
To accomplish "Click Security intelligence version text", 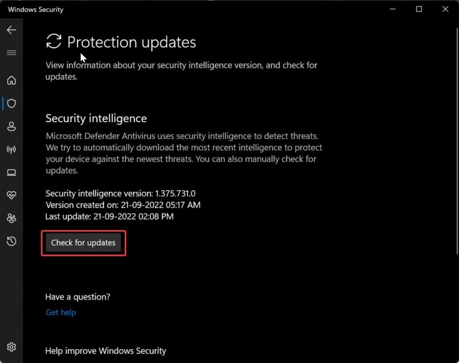I will (x=120, y=193).
